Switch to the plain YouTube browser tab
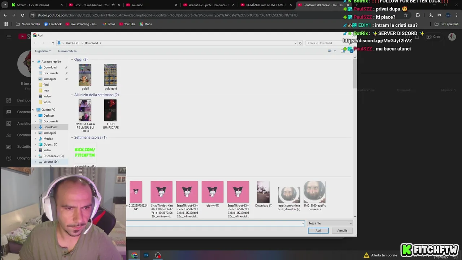 pyautogui.click(x=152, y=5)
